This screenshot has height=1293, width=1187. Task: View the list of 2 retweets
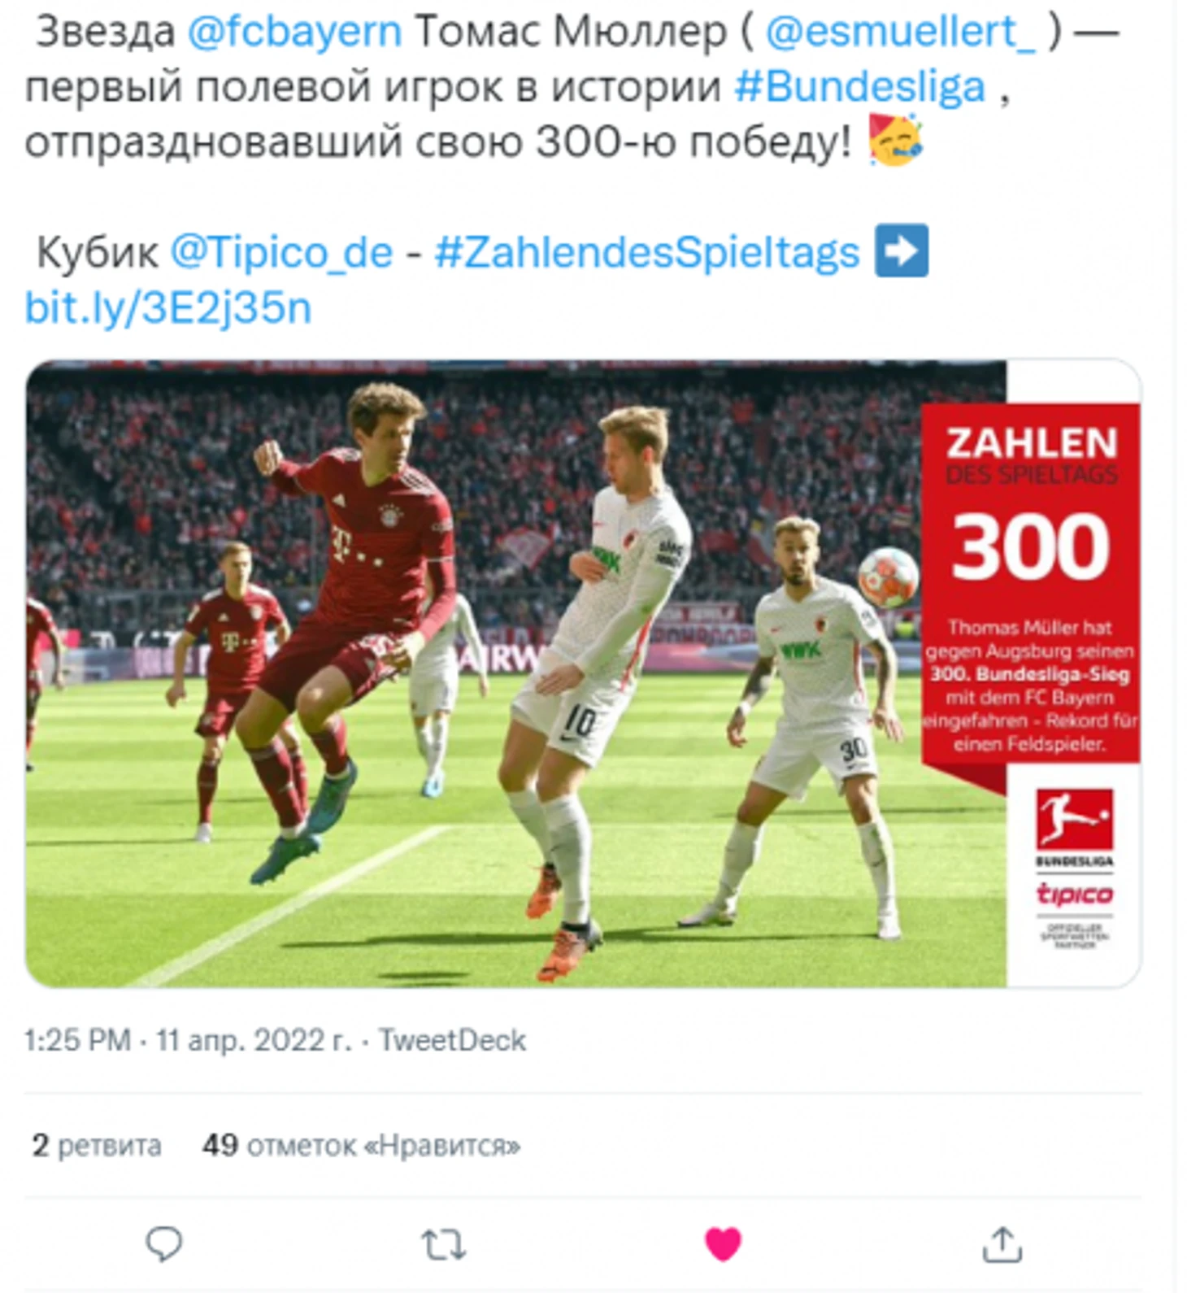tap(97, 1145)
